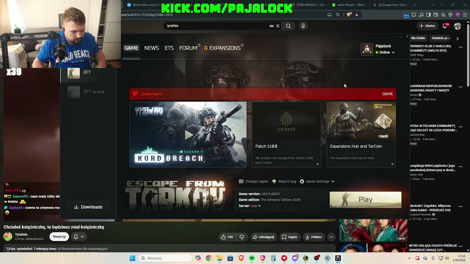Viewport: 470px width, 264px height.
Task: Click the Pajalock profile avatar in the launcher
Action: coord(367,49)
